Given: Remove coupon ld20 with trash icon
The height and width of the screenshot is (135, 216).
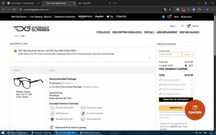Looking at the screenshot, I should (x=186, y=65).
